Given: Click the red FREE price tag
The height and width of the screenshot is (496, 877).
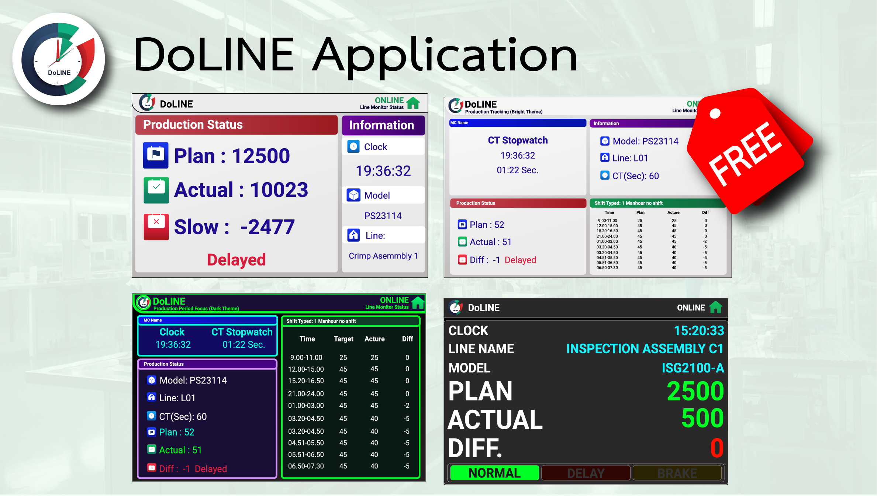Looking at the screenshot, I should [745, 153].
